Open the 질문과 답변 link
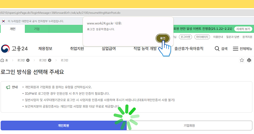The image size is (254, 134). (x=233, y=37)
